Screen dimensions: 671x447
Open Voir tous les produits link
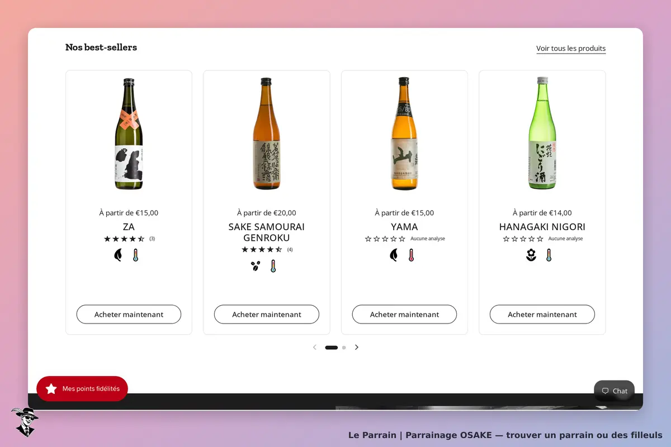click(571, 49)
